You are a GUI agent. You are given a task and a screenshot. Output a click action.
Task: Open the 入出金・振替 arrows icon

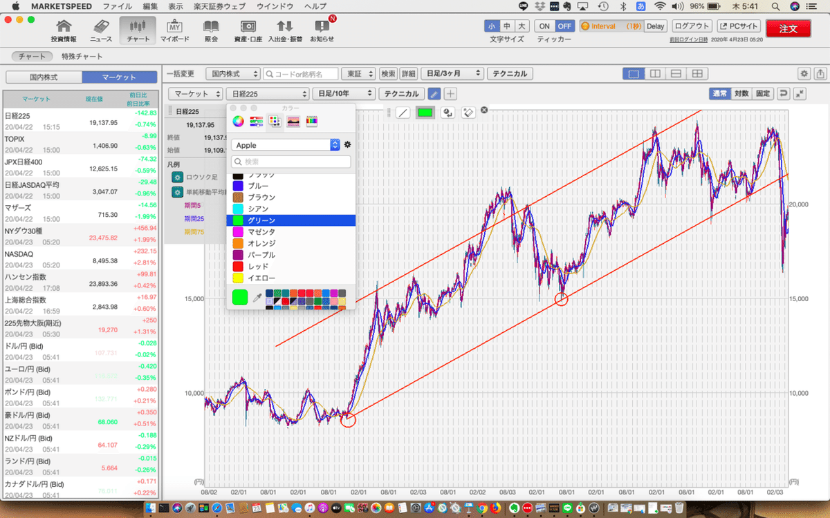(285, 30)
